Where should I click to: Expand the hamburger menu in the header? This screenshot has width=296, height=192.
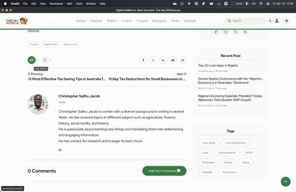[x=286, y=21]
